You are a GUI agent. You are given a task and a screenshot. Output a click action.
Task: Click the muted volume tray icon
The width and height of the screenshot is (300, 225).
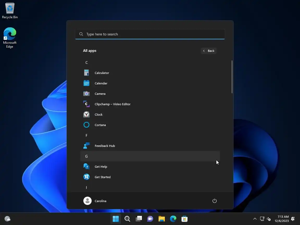[x=269, y=219]
